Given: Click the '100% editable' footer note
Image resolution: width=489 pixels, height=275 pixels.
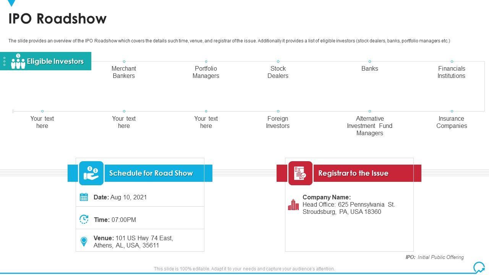Looking at the screenshot, I should (x=244, y=269).
